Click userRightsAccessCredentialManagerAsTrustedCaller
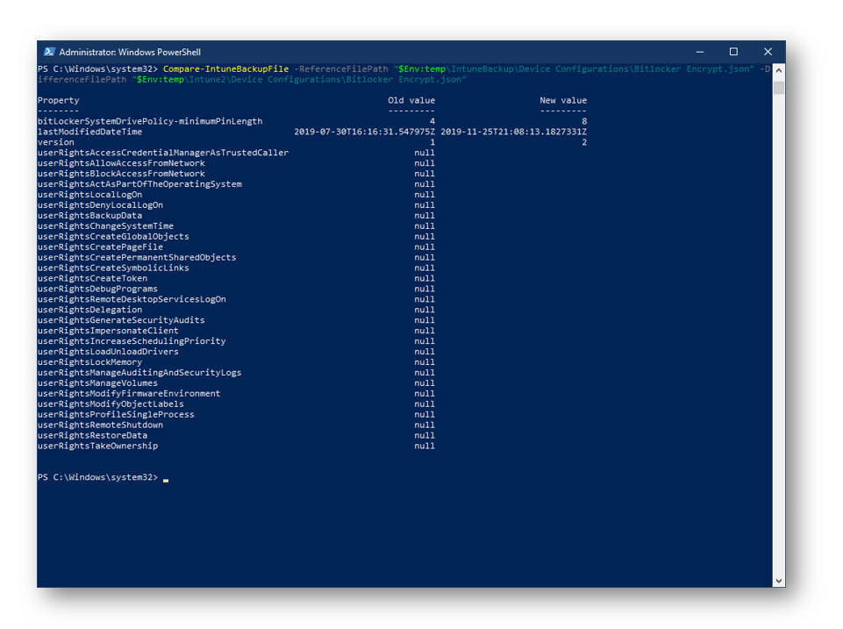 tap(163, 153)
